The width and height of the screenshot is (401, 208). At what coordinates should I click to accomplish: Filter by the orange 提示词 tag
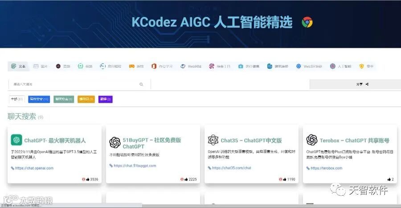point(86,99)
